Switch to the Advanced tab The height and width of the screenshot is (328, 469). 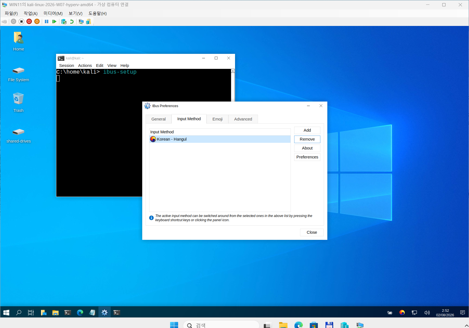pyautogui.click(x=243, y=119)
